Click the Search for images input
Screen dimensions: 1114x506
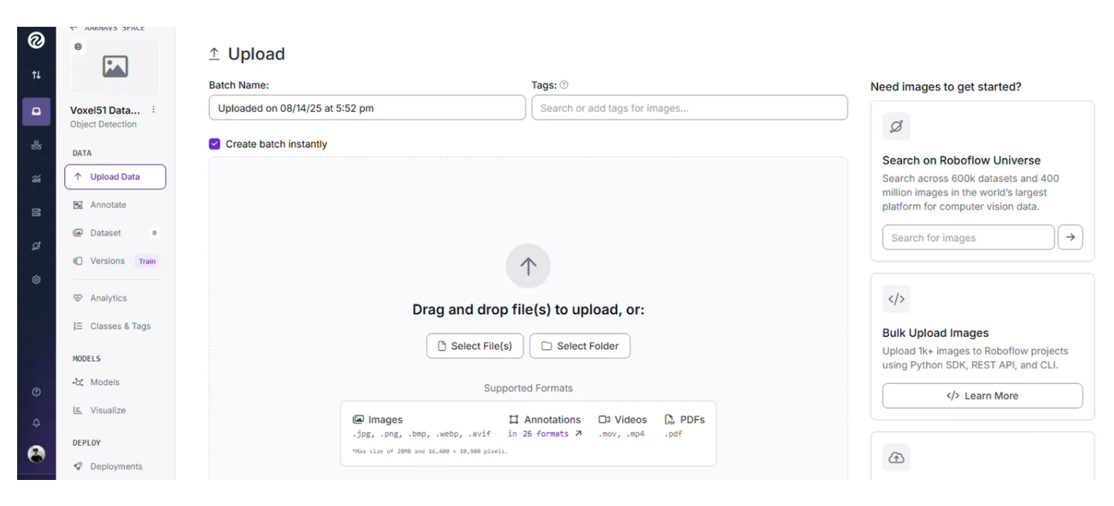pos(968,238)
